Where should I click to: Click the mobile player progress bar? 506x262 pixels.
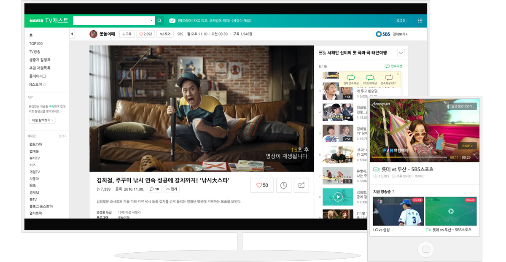coord(409,157)
